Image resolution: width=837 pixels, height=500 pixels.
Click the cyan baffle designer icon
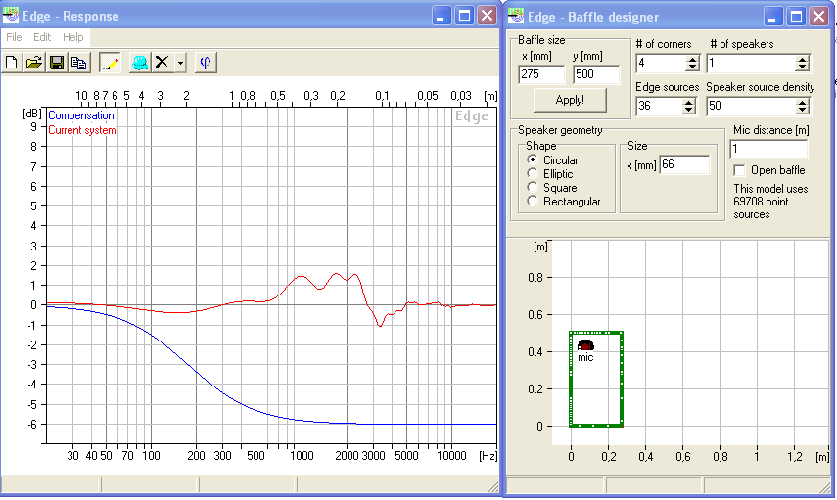point(139,63)
